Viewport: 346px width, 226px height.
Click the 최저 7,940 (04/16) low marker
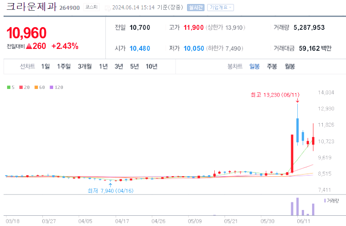point(110,190)
